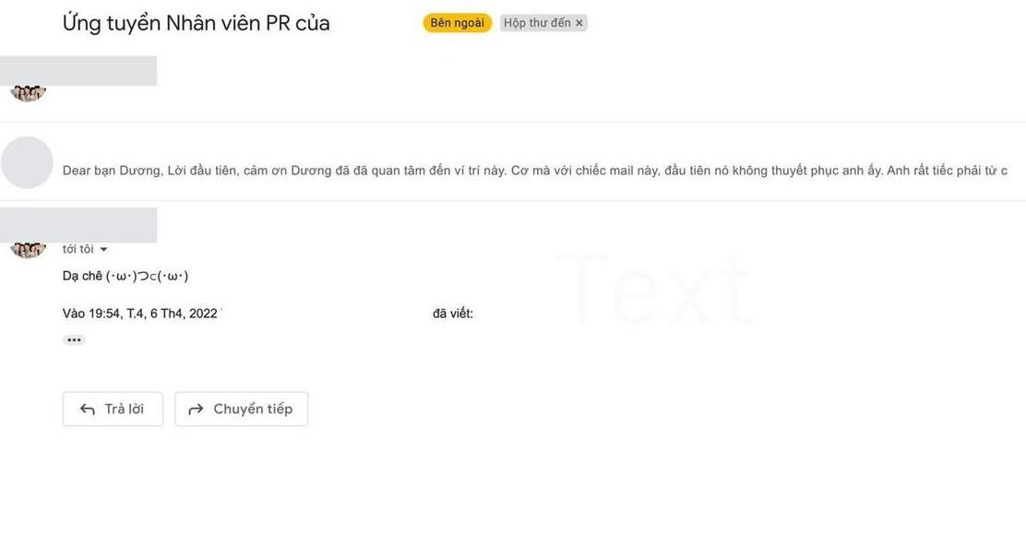Forward the email with Chuyển tiếp button

pos(241,408)
